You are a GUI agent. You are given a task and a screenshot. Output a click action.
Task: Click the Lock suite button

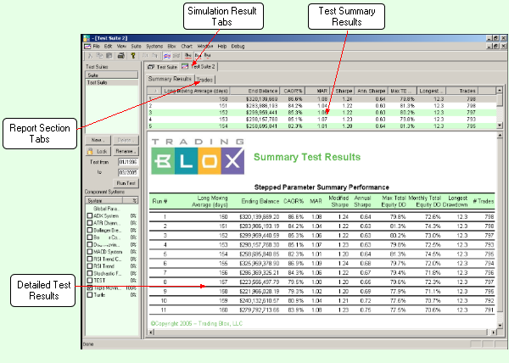click(x=98, y=151)
